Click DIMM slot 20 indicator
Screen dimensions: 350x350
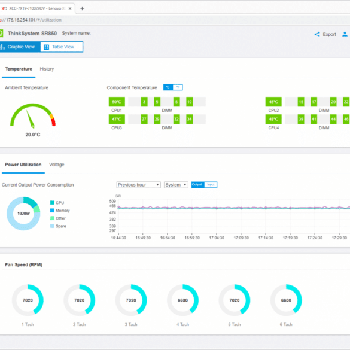(333, 102)
